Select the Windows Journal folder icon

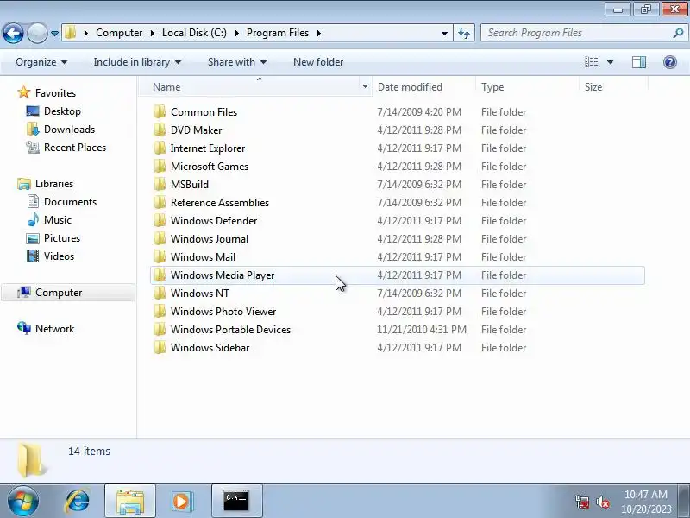160,239
